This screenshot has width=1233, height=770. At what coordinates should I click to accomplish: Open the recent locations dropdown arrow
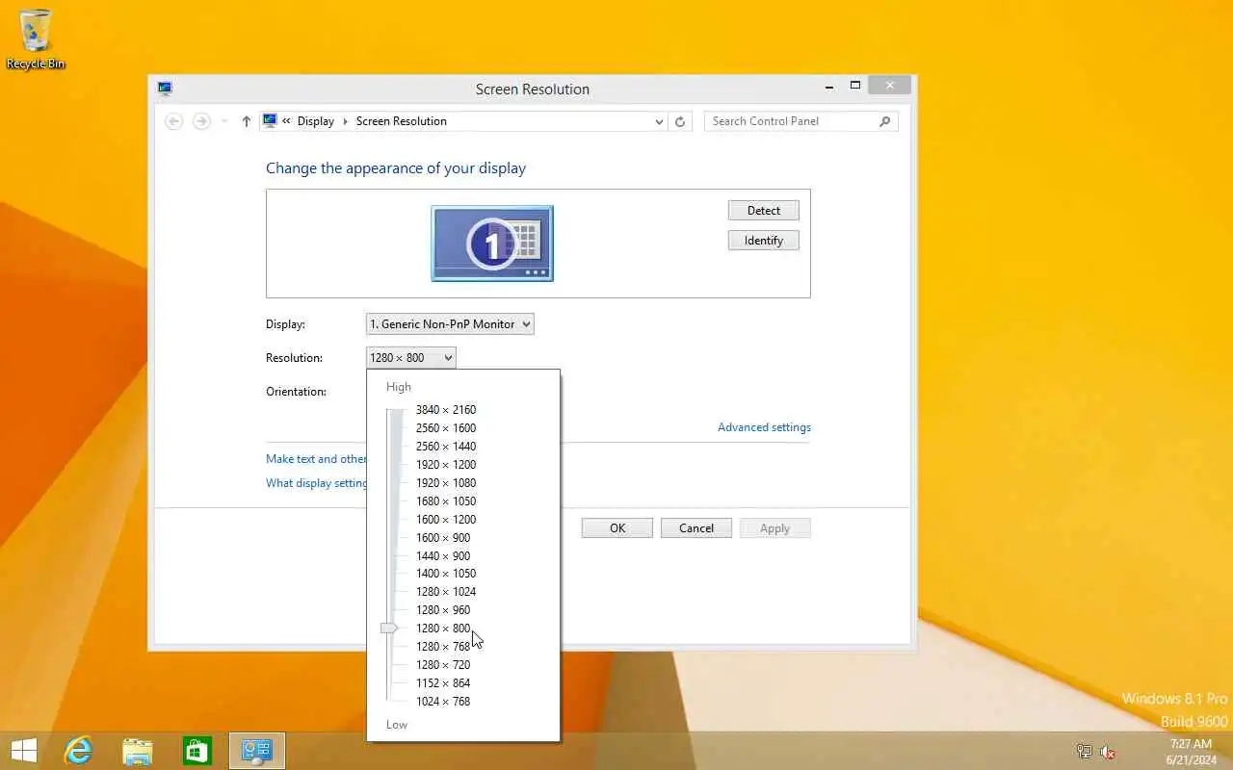click(224, 121)
